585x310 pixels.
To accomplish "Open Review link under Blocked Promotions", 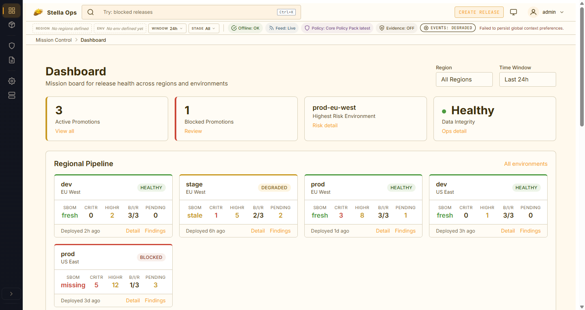I will pos(193,131).
